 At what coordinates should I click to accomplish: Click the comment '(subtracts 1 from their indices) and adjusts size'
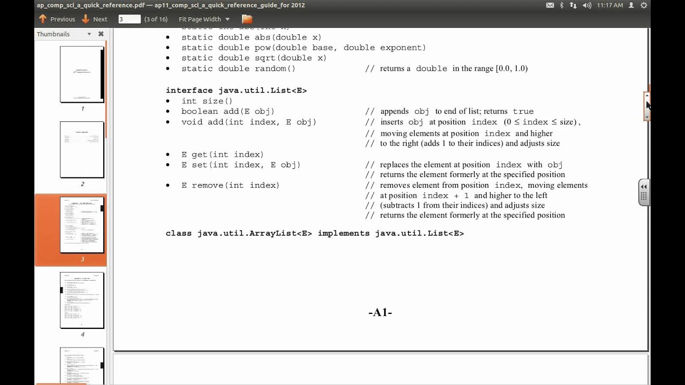coord(462,205)
